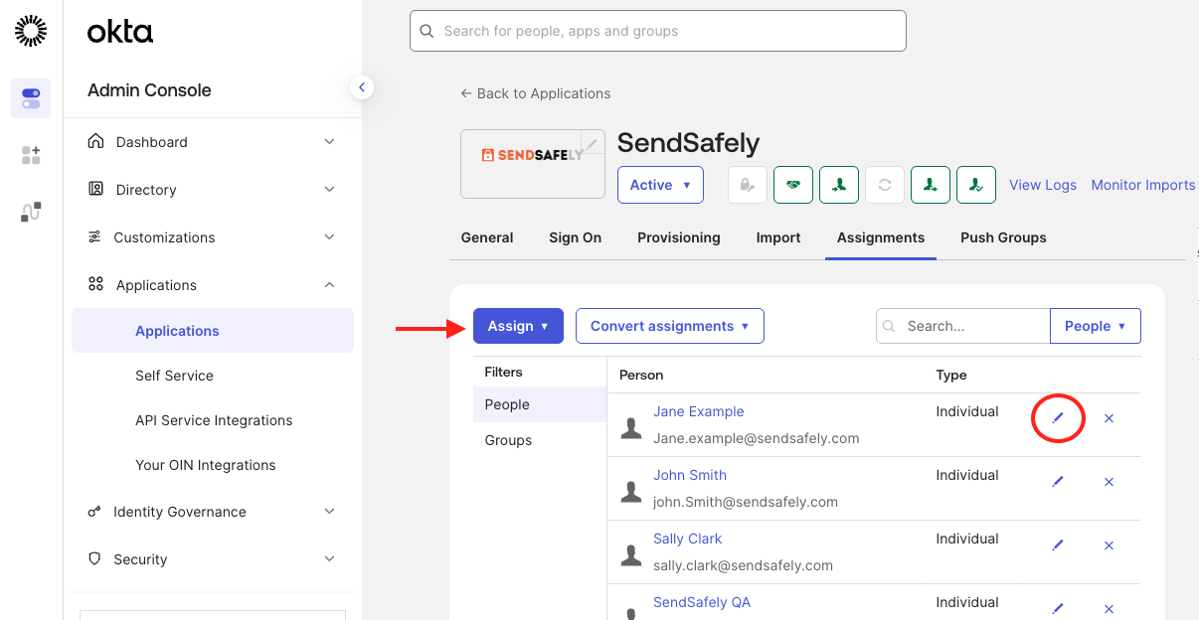Viewport: 1199px width, 620px height.
Task: Remove SendSafely QA's assignment with the X icon
Action: (x=1110, y=608)
